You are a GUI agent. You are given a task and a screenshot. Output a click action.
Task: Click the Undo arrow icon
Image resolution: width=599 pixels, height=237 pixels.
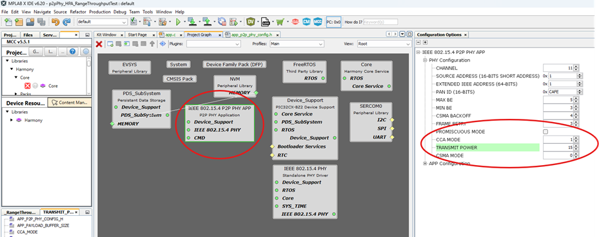pyautogui.click(x=56, y=22)
